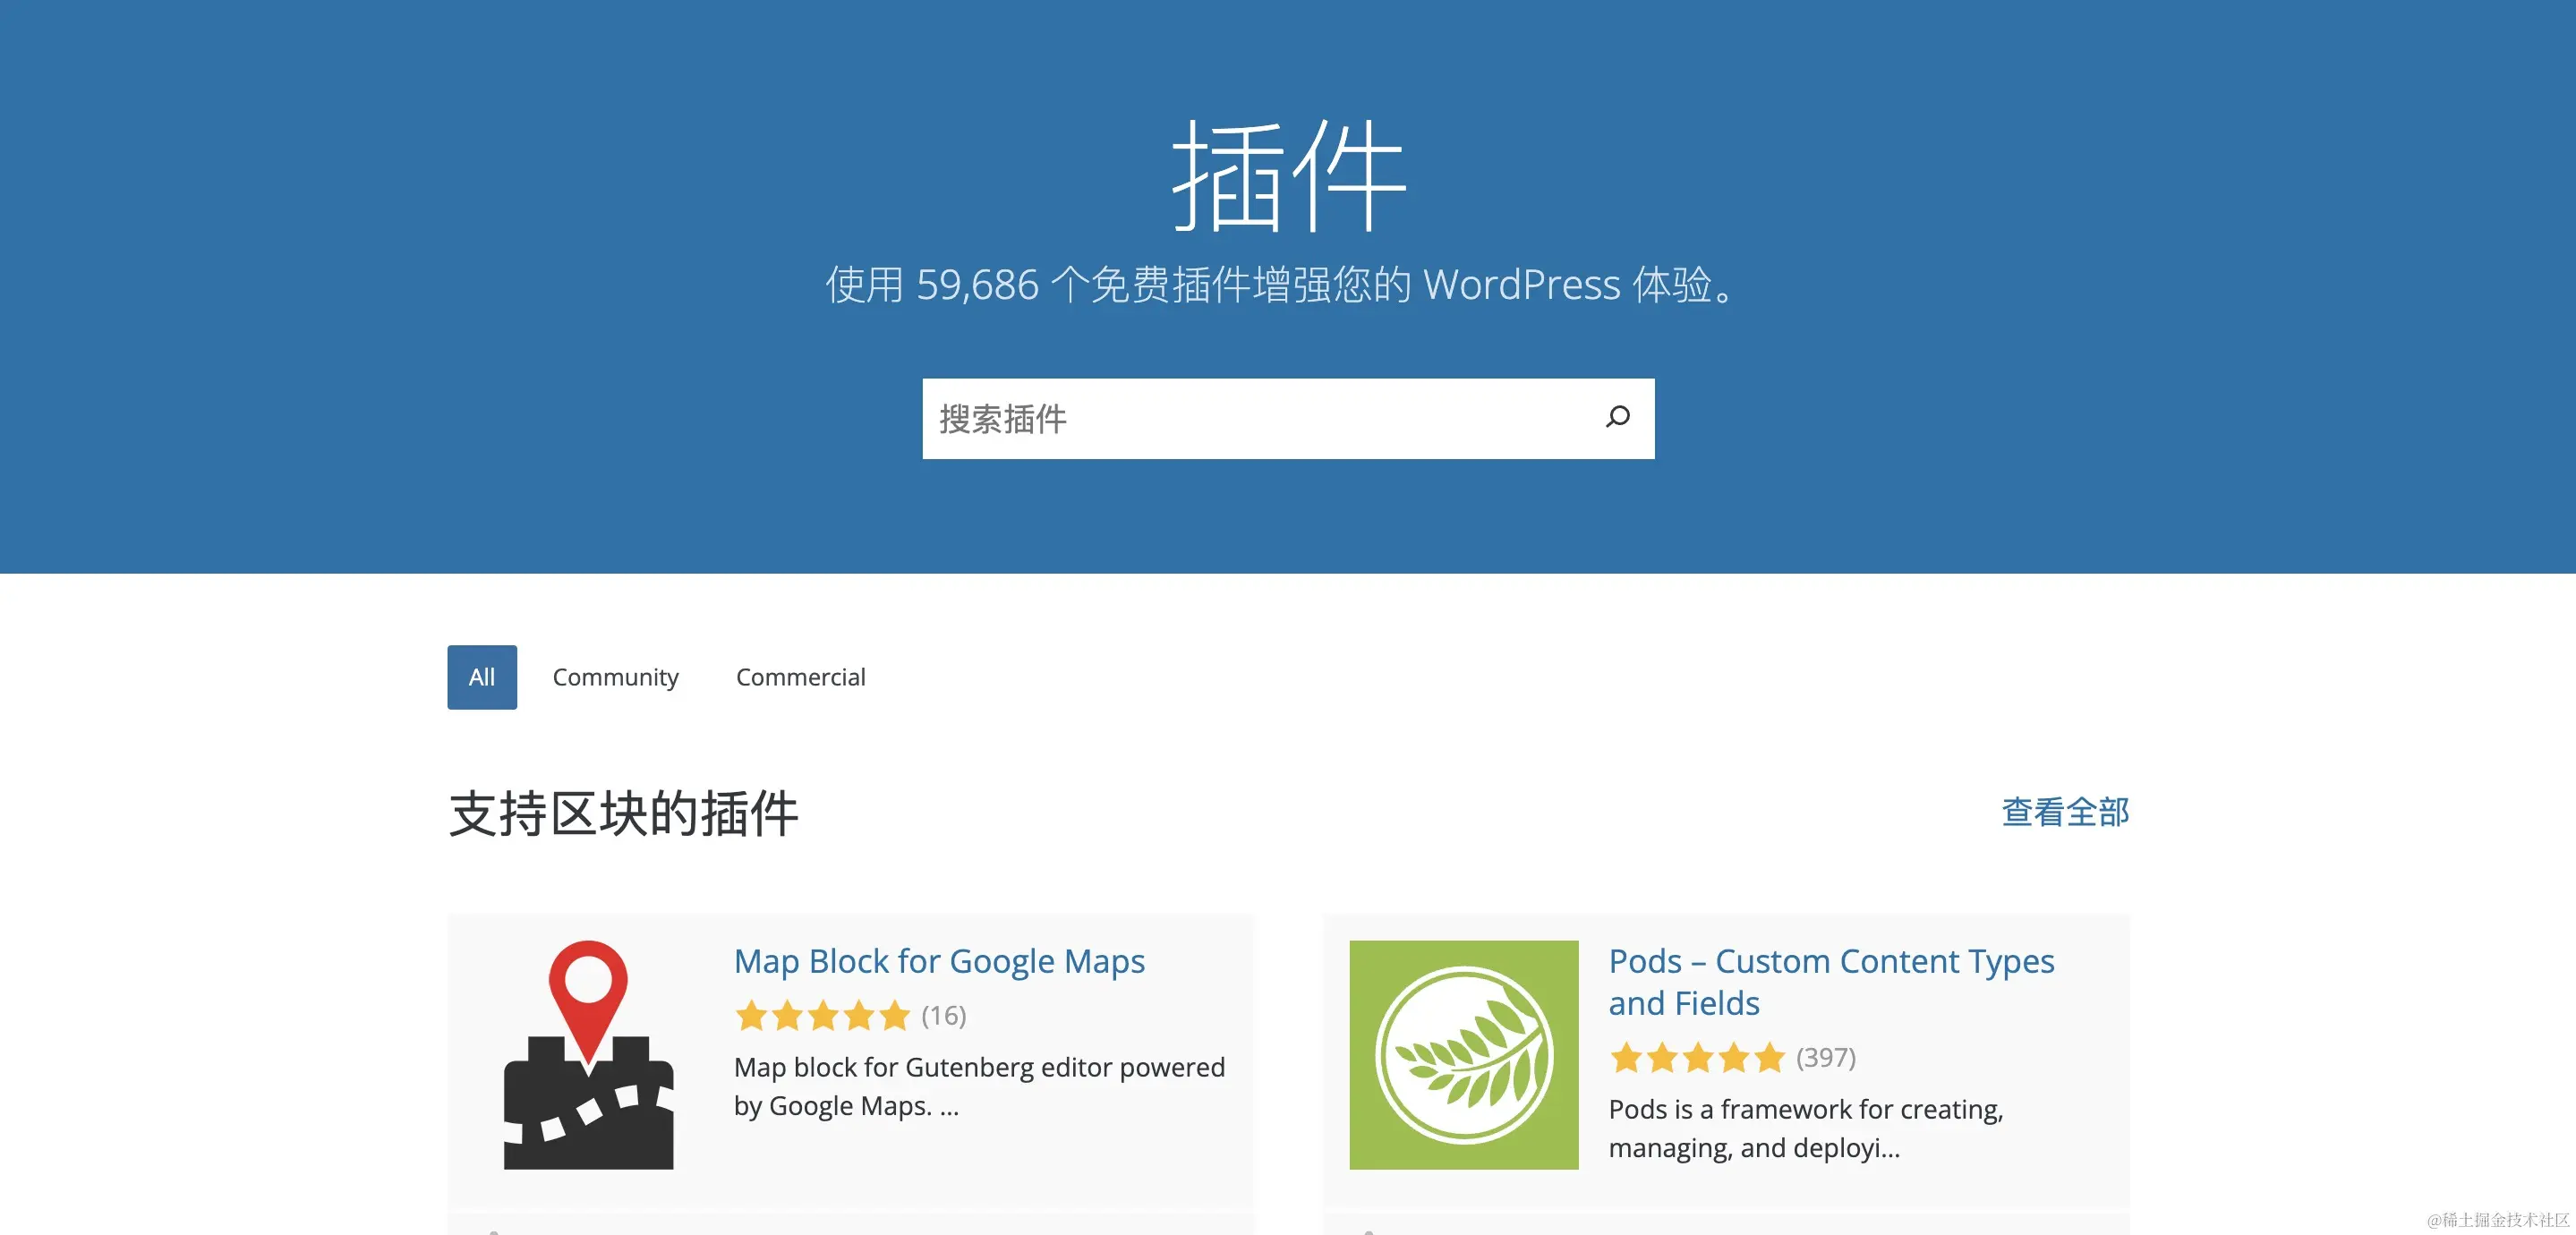Click the first star of Pods rating

(x=1626, y=1058)
